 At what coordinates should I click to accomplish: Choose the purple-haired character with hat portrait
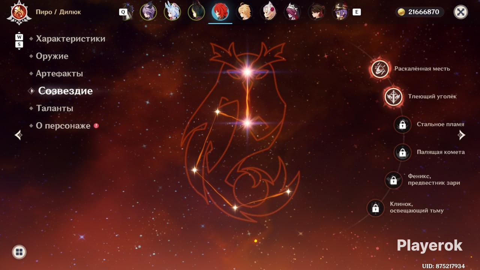tap(340, 12)
